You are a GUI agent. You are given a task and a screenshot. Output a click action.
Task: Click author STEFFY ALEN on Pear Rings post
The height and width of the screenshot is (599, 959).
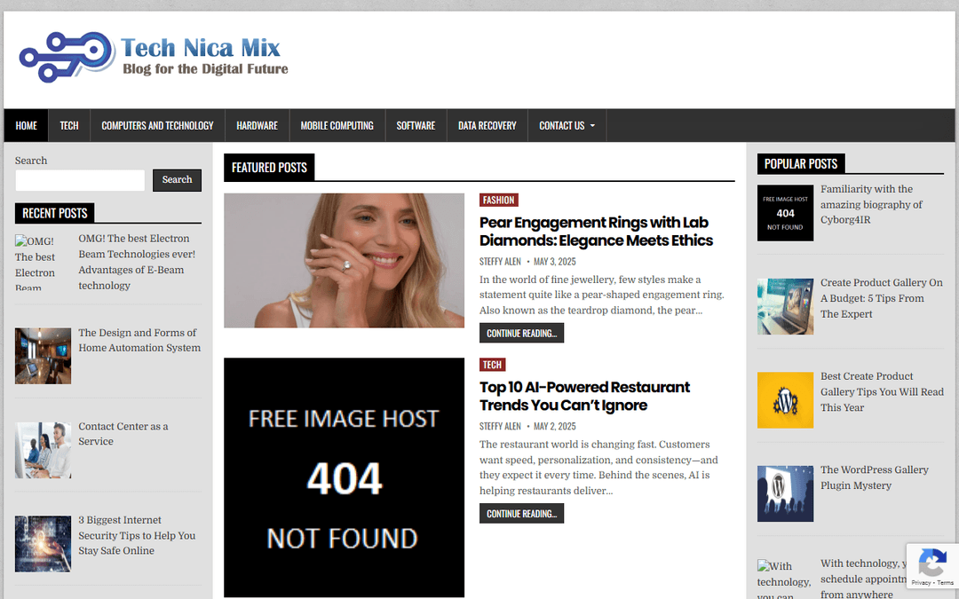pyautogui.click(x=500, y=262)
